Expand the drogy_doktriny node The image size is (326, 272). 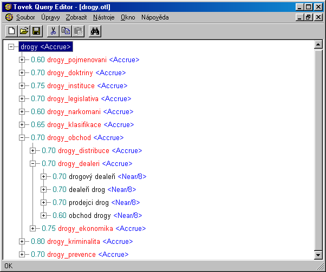coord(22,73)
